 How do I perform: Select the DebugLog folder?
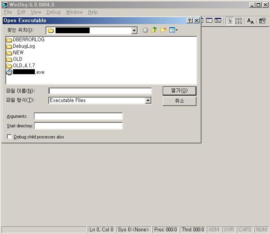(x=21, y=46)
